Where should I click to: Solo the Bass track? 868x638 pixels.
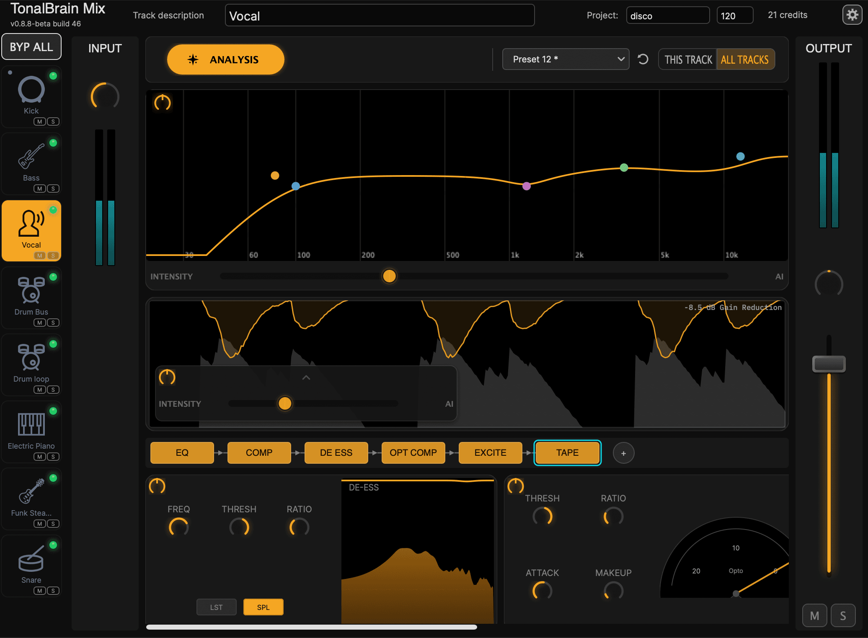point(53,189)
